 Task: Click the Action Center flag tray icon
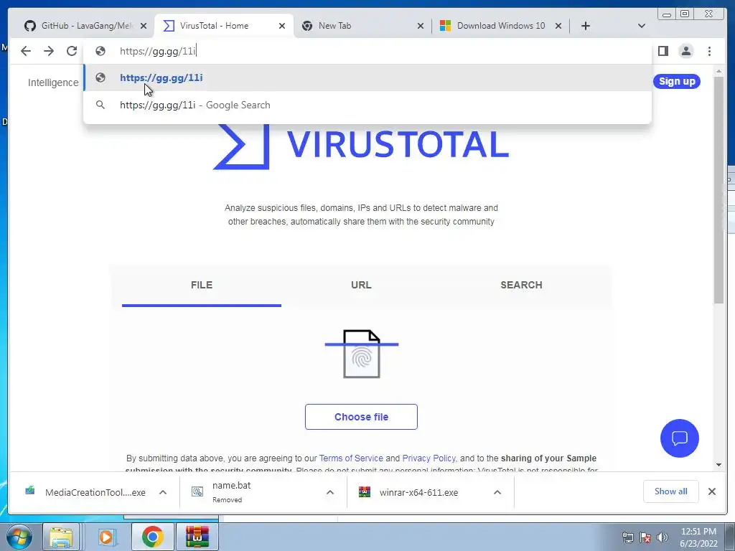pyautogui.click(x=645, y=537)
